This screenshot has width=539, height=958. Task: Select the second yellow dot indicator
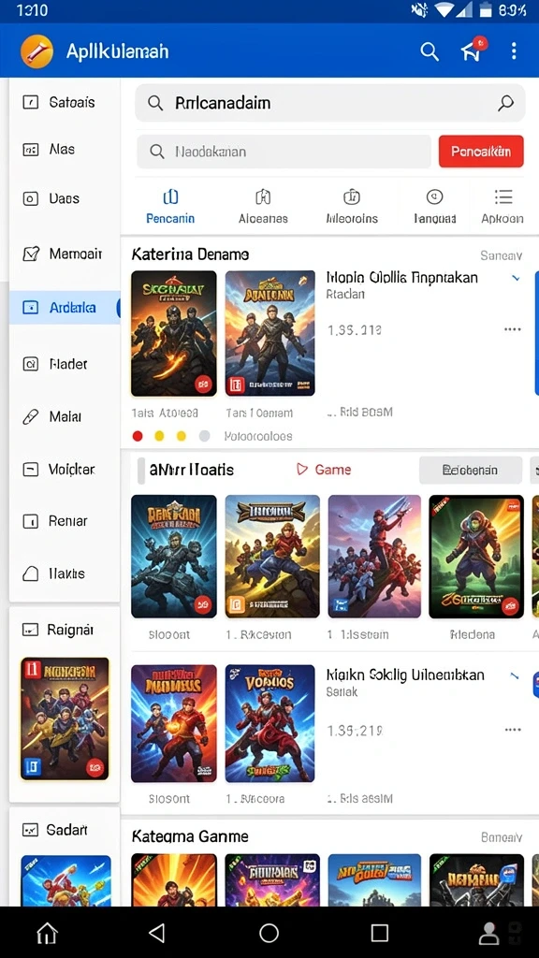[x=181, y=436]
